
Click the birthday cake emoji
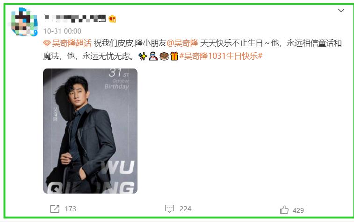pyautogui.click(x=164, y=56)
